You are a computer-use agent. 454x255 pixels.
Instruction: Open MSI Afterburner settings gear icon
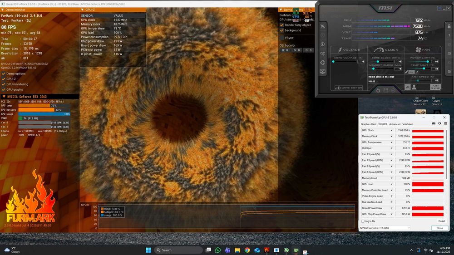[x=323, y=62]
